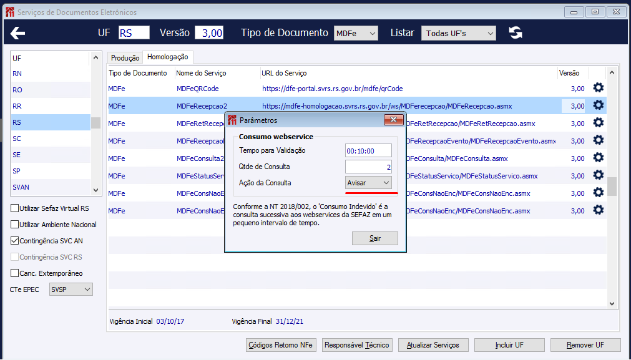This screenshot has height=360, width=631.
Task: Click Nome do Serviço column header
Action: [x=201, y=73]
